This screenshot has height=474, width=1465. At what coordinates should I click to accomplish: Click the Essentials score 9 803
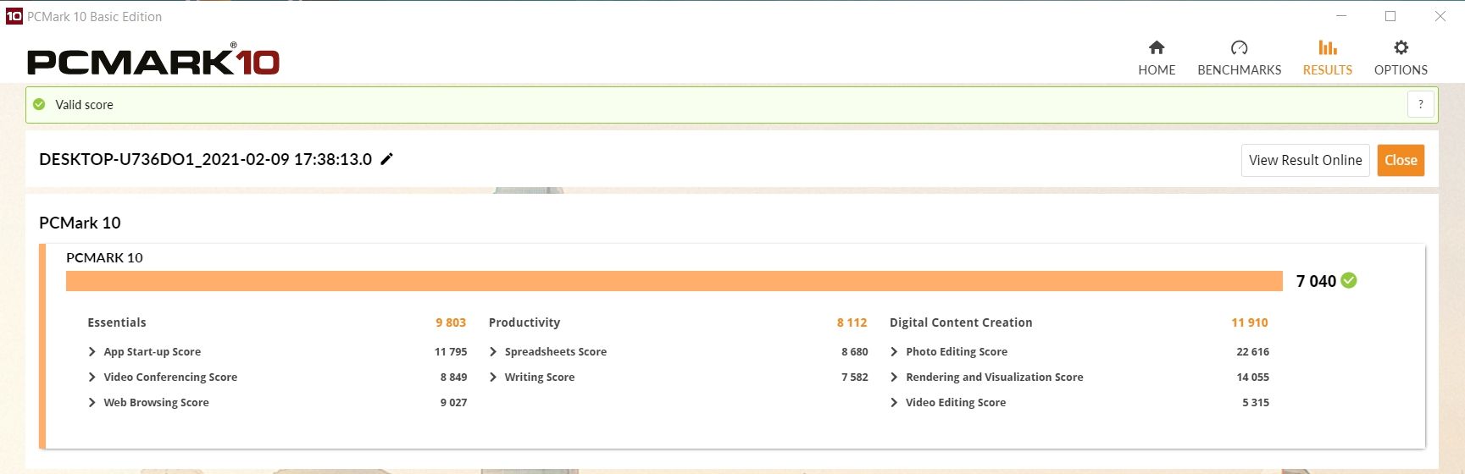[451, 322]
